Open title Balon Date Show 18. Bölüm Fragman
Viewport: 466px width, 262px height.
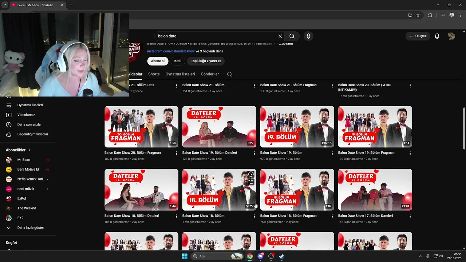[288, 216]
